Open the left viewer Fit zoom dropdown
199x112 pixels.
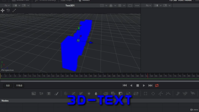[7, 6]
